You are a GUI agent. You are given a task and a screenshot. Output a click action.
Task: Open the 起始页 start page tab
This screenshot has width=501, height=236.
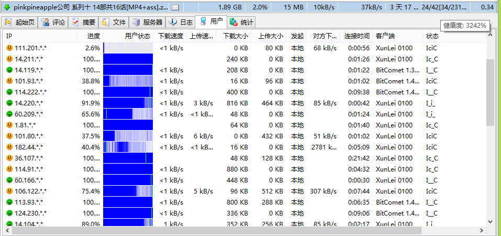(20, 23)
